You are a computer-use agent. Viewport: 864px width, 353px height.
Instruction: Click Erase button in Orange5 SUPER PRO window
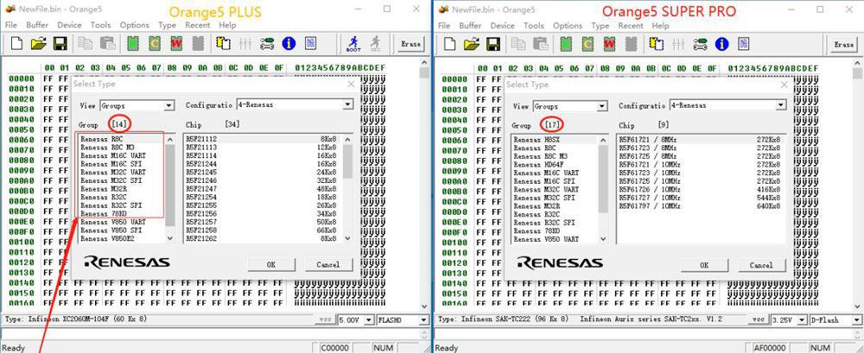(843, 44)
